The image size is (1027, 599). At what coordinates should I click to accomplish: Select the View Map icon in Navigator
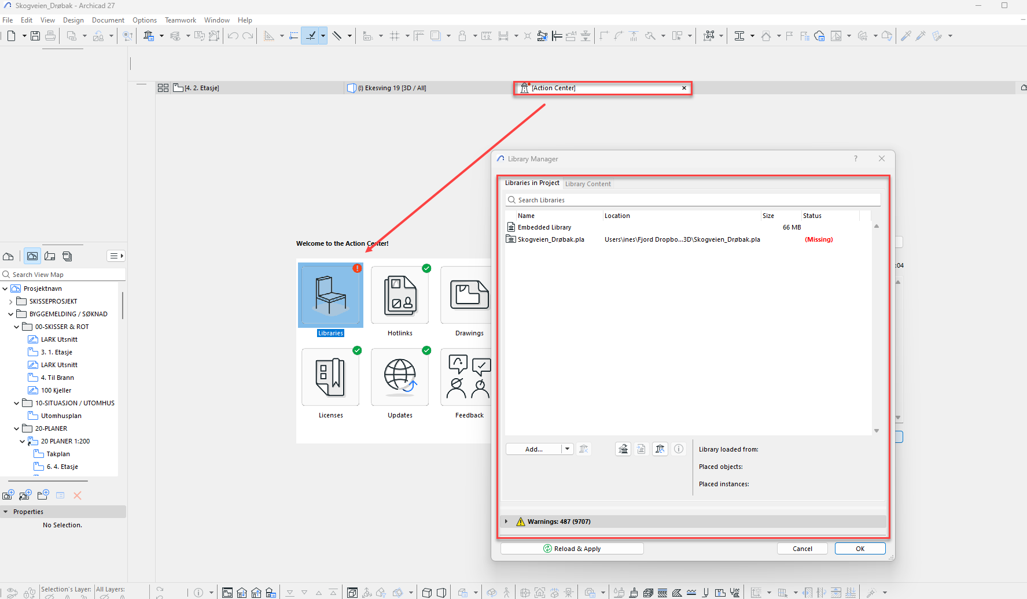pyautogui.click(x=32, y=256)
